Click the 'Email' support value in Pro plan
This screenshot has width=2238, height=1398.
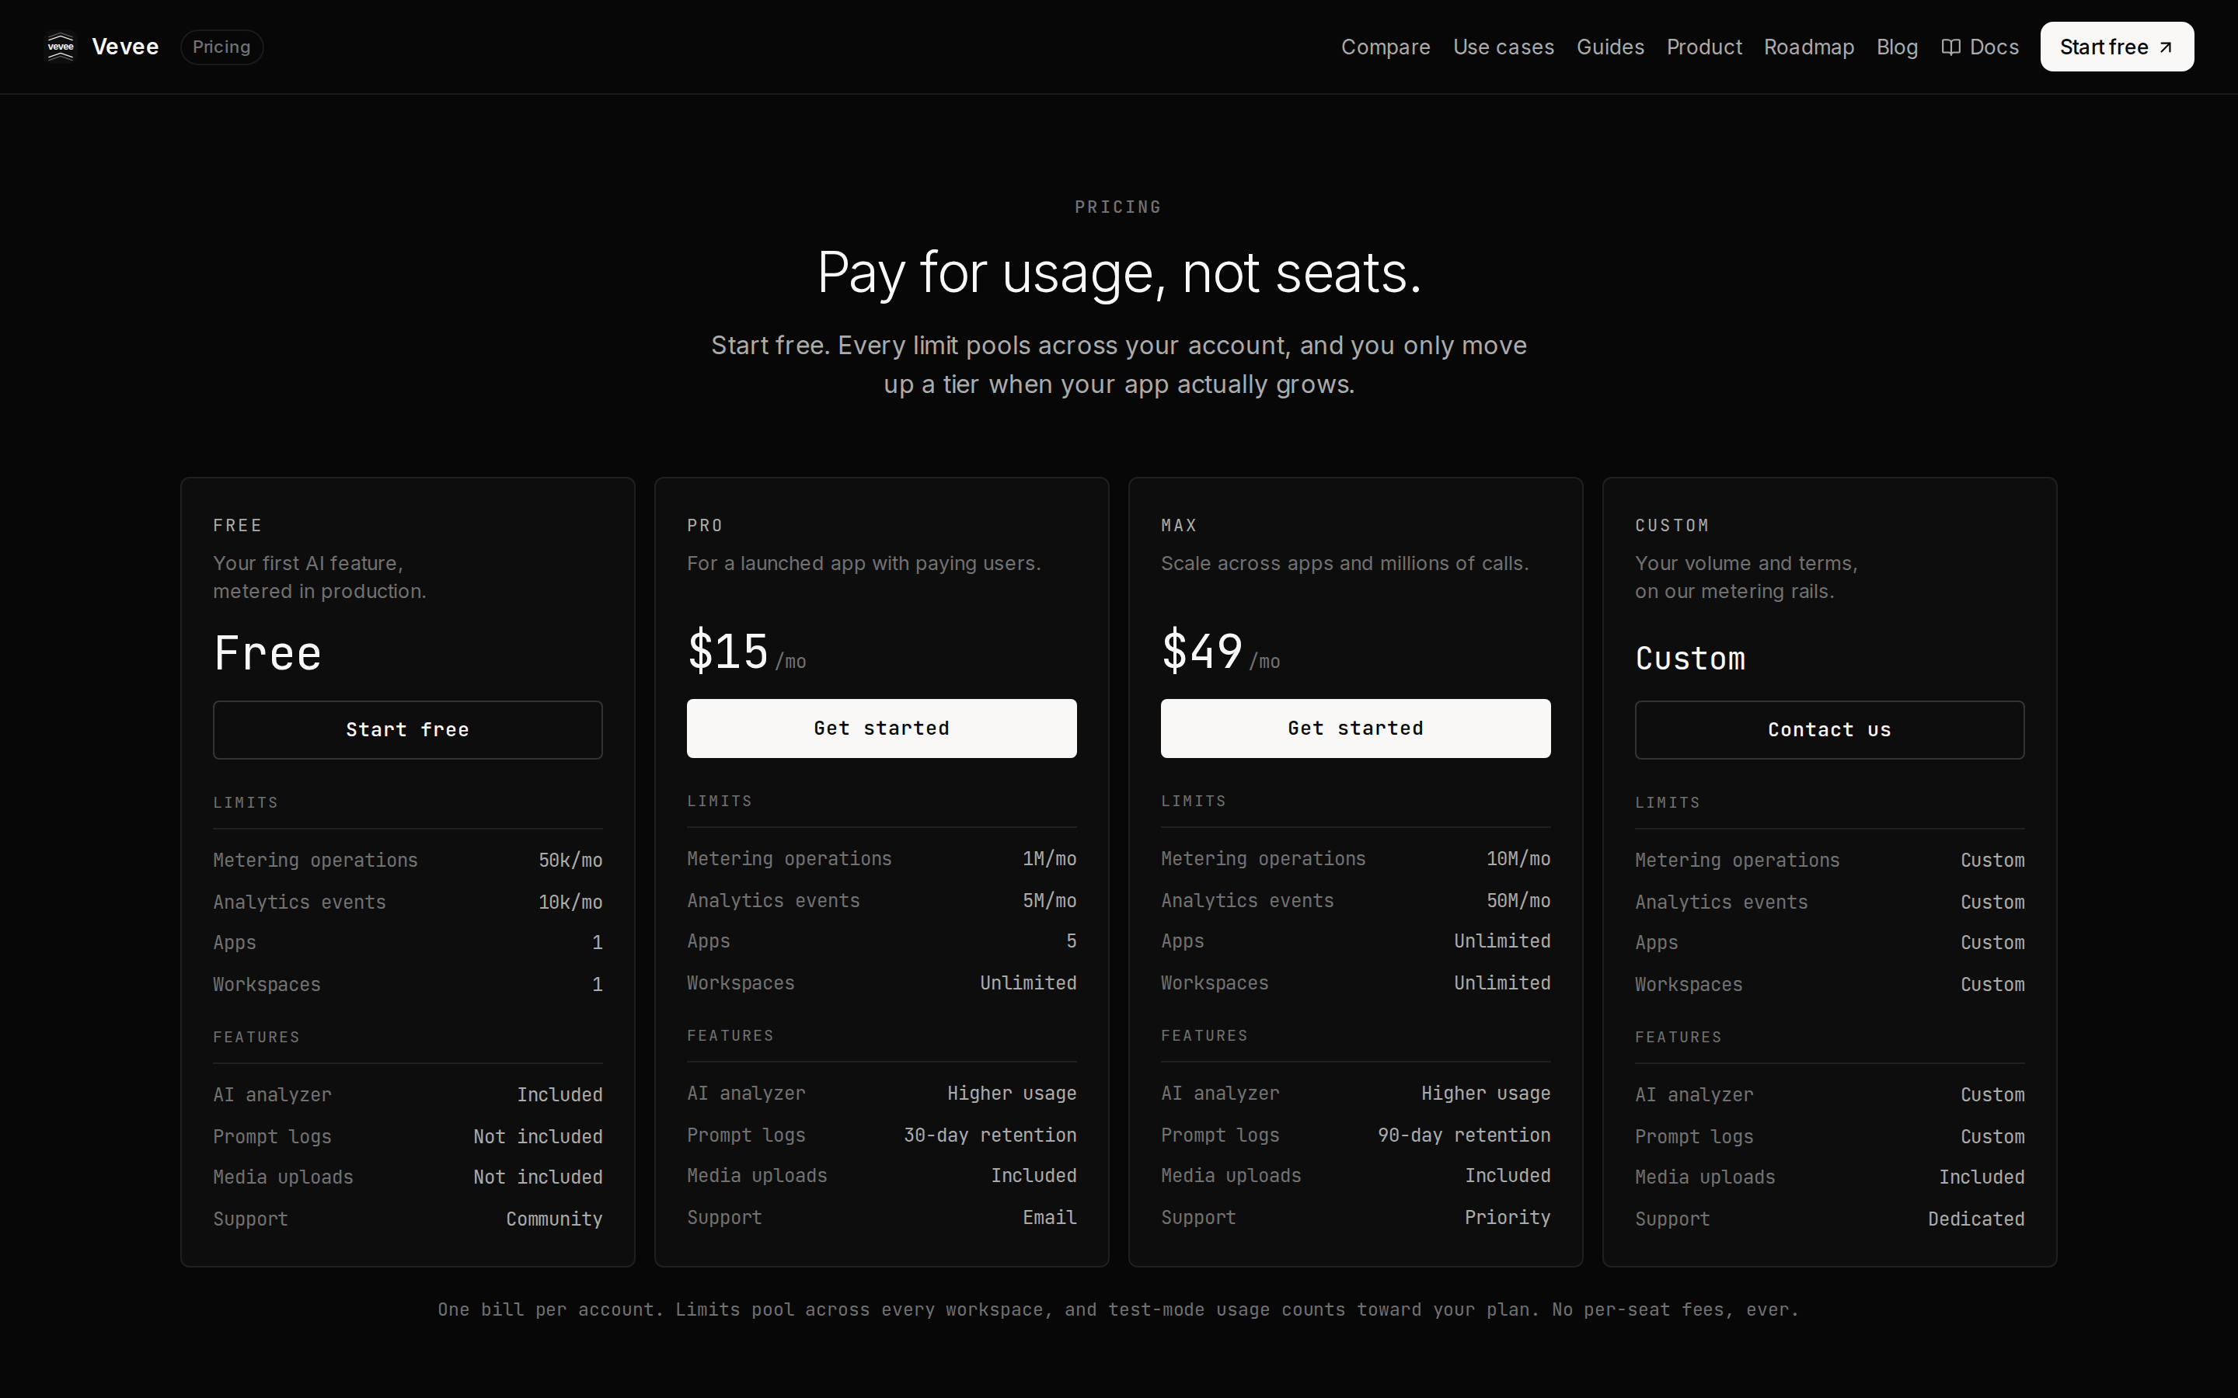click(x=1050, y=1218)
